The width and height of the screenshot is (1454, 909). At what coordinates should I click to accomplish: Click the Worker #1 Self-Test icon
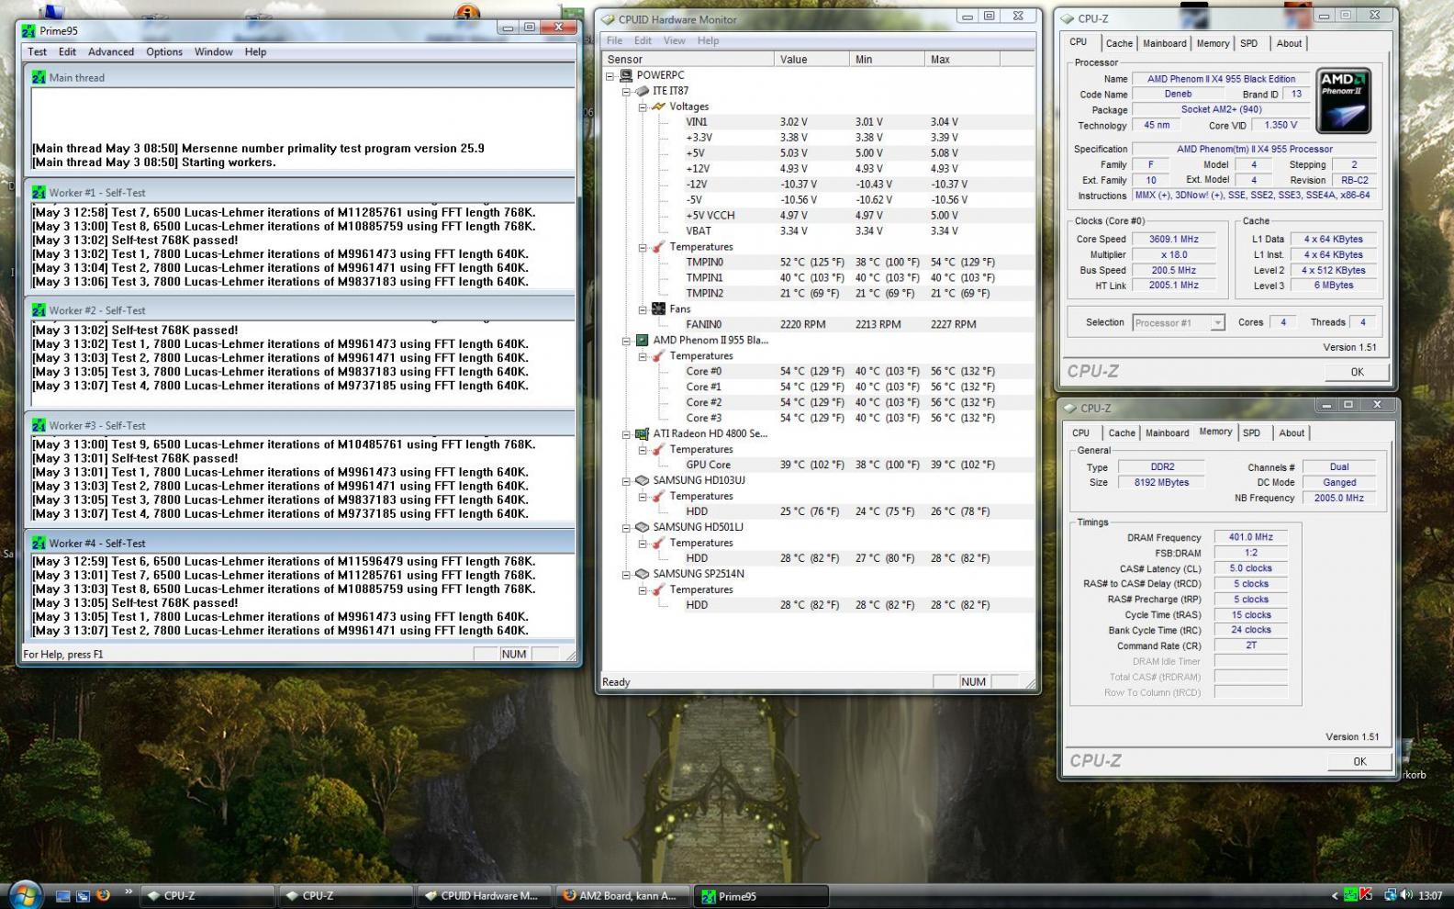pyautogui.click(x=39, y=193)
